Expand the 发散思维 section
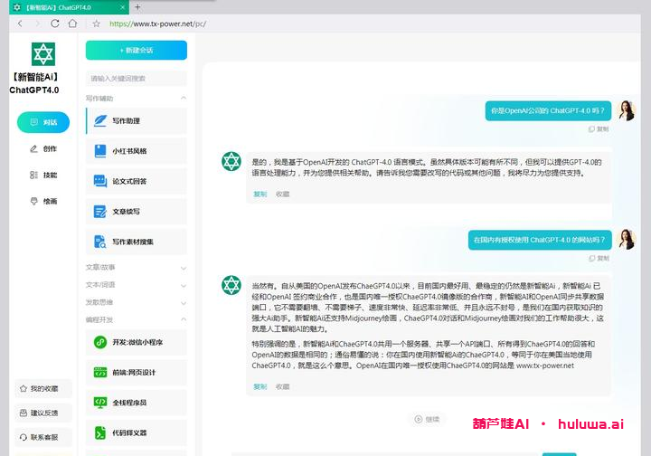The image size is (651, 456). (137, 302)
